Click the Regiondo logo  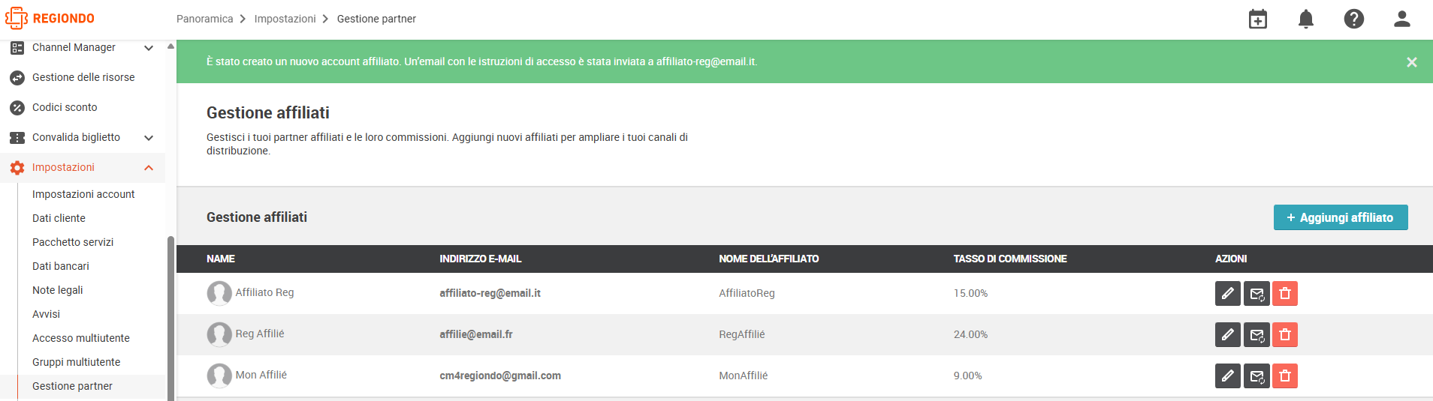pos(50,19)
